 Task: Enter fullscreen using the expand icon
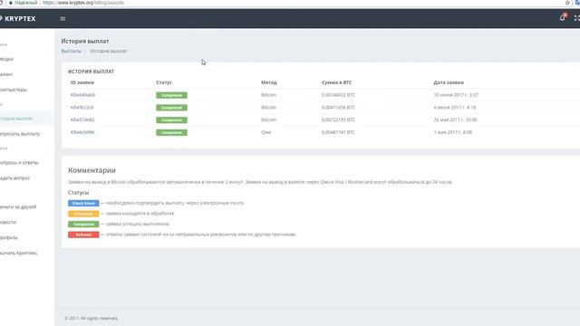(x=576, y=18)
